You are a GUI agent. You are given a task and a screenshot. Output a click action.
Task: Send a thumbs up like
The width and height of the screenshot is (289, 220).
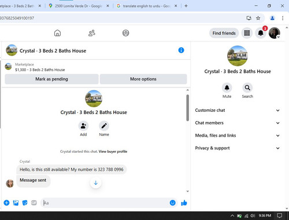[184, 203]
